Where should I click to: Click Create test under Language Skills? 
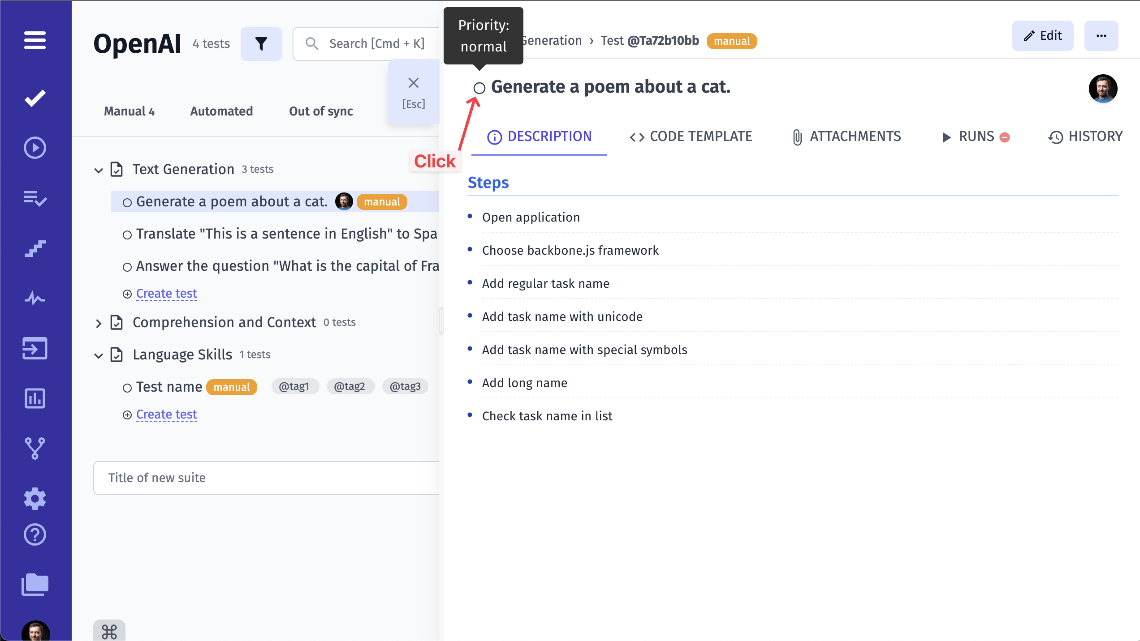pos(166,414)
